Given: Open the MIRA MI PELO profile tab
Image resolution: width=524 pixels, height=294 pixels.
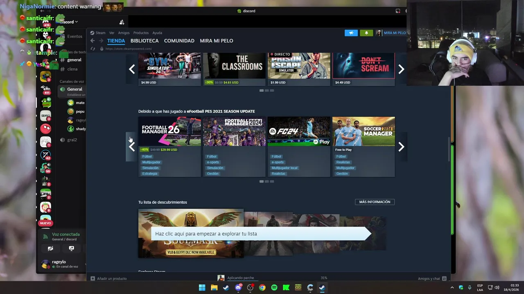Looking at the screenshot, I should pos(216,41).
